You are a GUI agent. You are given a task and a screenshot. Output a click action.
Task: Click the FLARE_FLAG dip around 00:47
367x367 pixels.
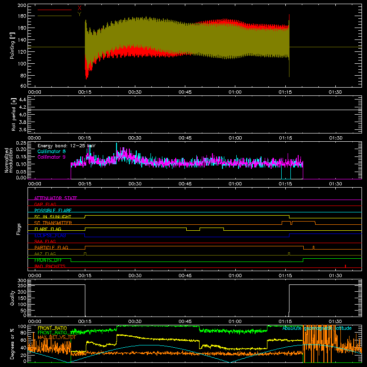(193, 229)
